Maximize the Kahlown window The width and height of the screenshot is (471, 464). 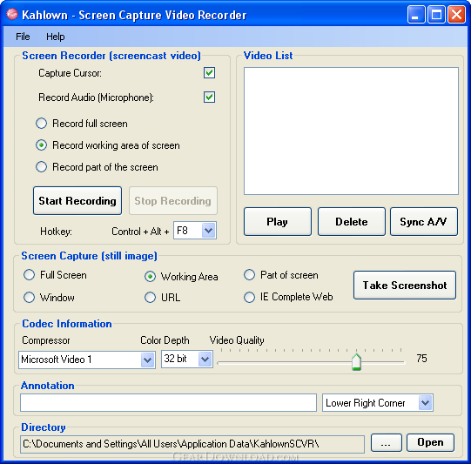[436, 14]
